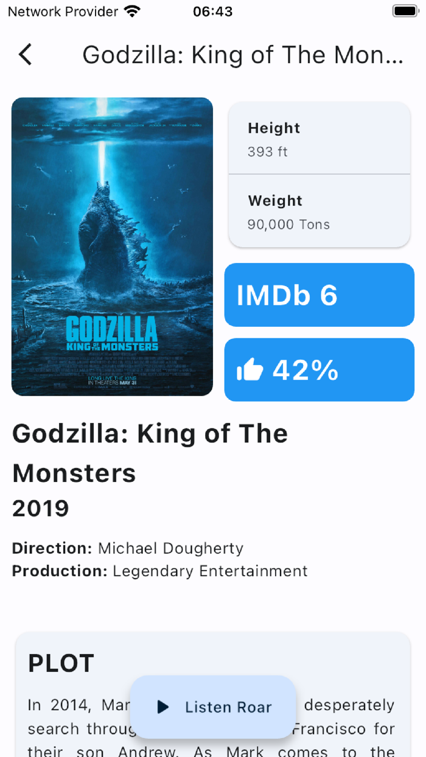Select the release year 2019
Screen dimensions: 426x757
pyautogui.click(x=40, y=509)
